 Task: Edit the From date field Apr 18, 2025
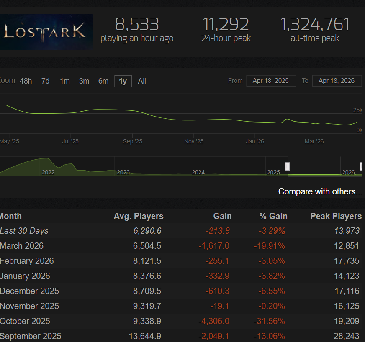(x=271, y=81)
